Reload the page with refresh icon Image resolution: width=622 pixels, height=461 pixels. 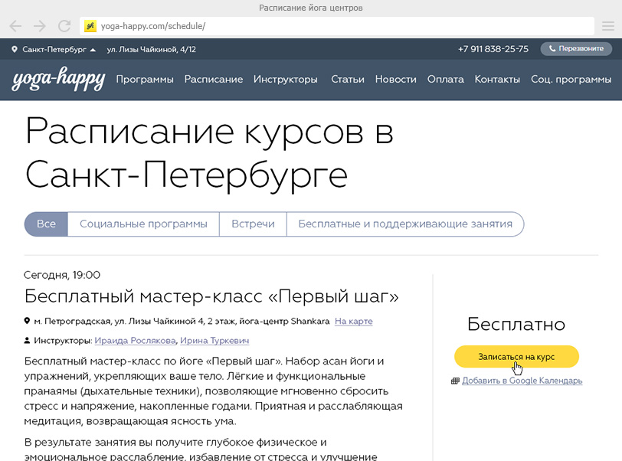pyautogui.click(x=64, y=26)
